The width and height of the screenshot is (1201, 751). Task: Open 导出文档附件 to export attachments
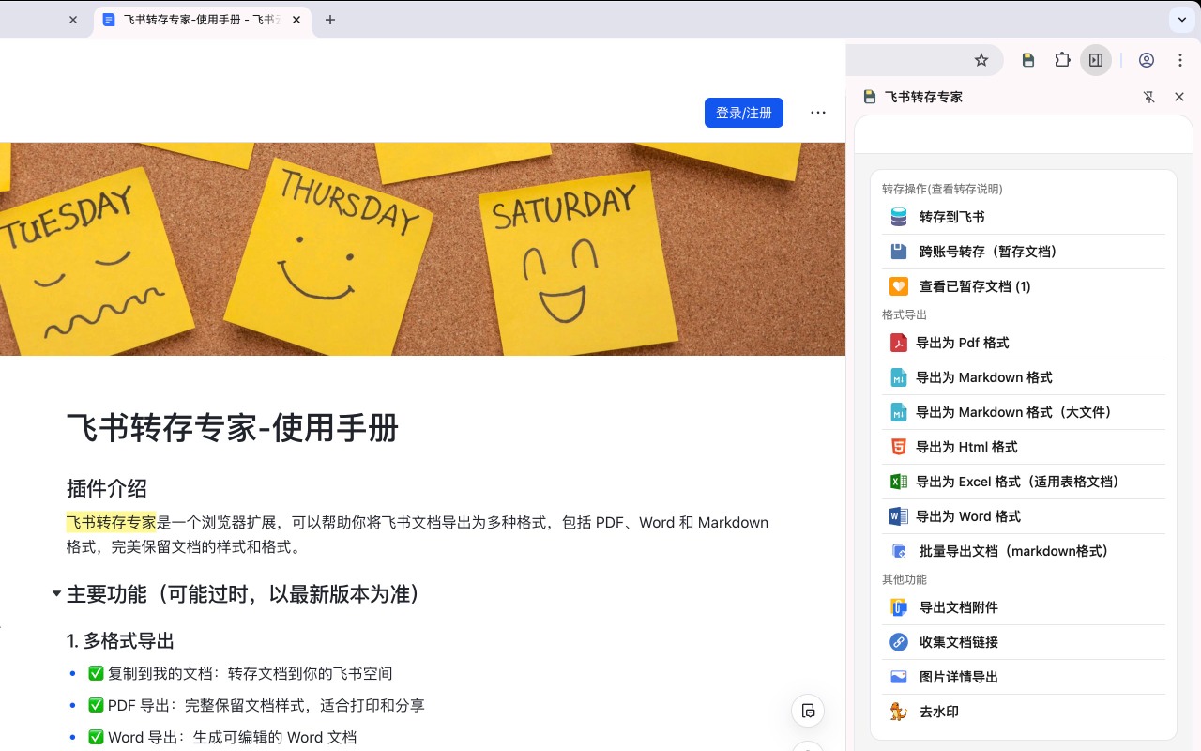point(960,607)
